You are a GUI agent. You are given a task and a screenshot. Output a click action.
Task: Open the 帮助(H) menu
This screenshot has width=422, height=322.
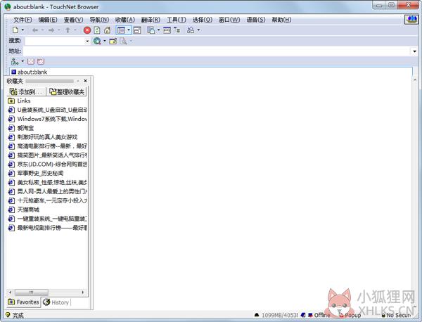coord(281,20)
